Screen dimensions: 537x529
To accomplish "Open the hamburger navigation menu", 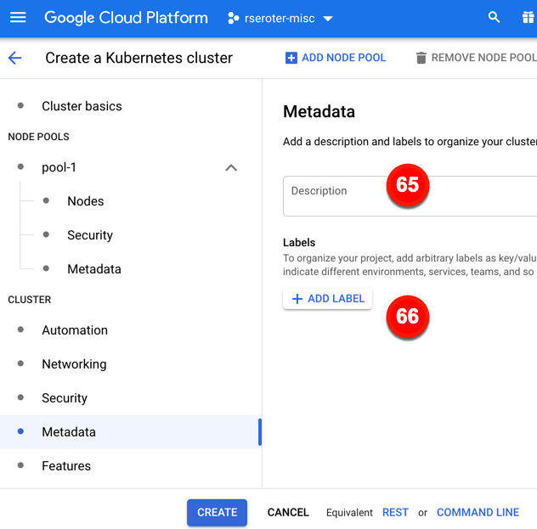I will 18,18.
